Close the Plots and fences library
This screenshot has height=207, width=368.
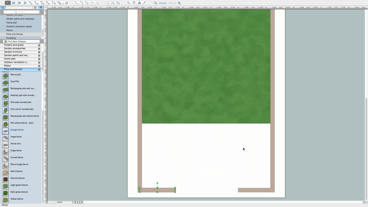39,69
